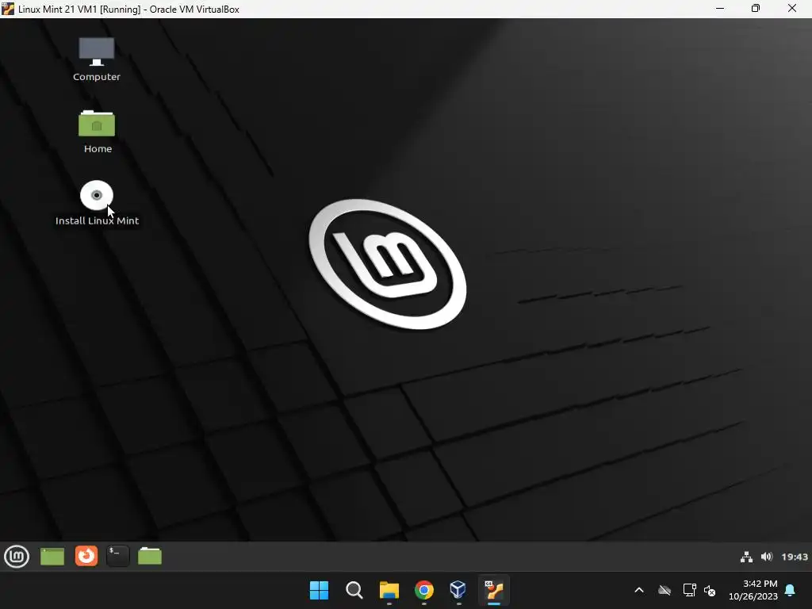Open the Linux Mint start menu
The width and height of the screenshot is (812, 609).
[17, 557]
